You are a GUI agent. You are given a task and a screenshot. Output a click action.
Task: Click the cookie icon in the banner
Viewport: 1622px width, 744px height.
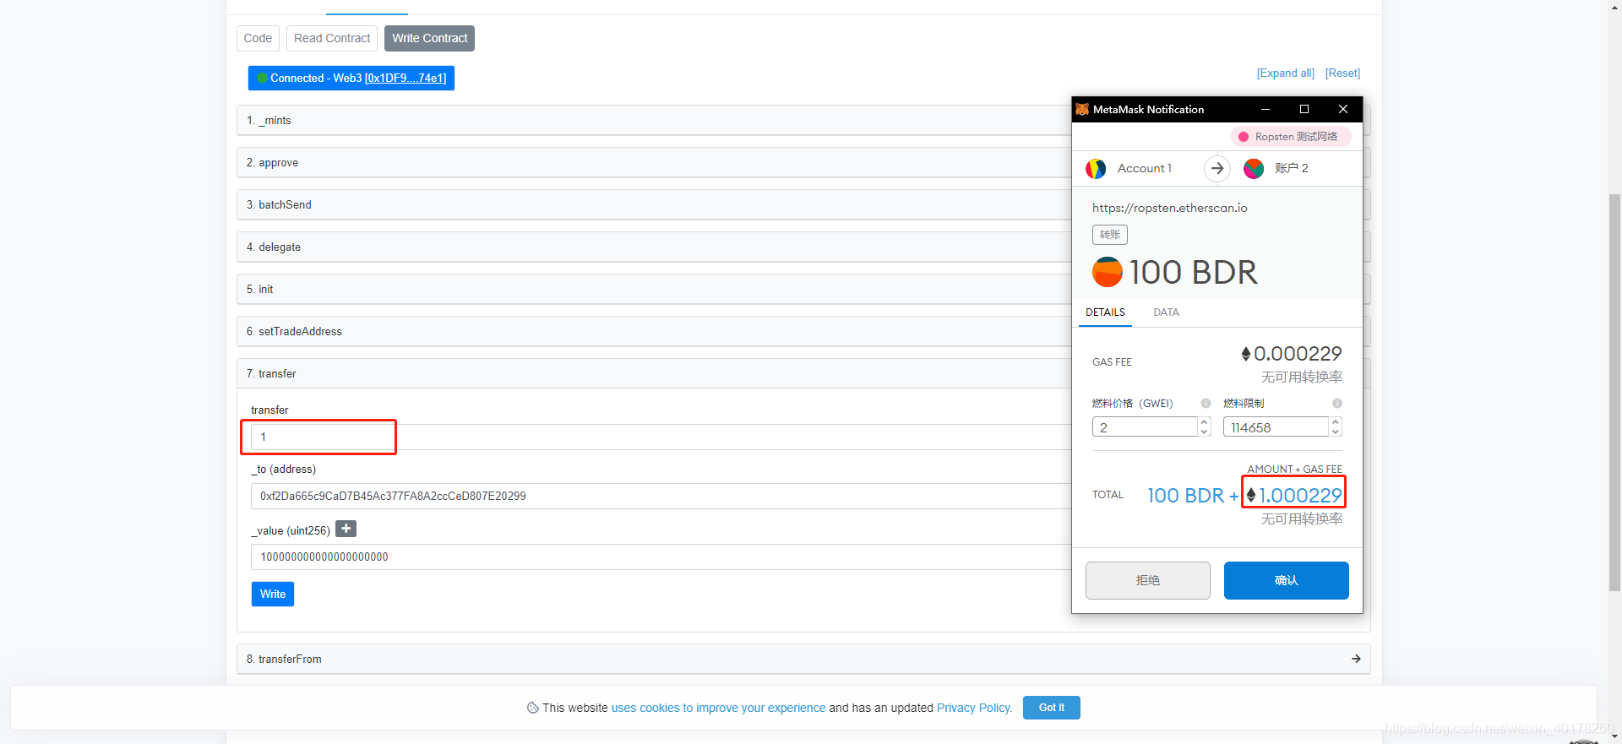point(532,708)
